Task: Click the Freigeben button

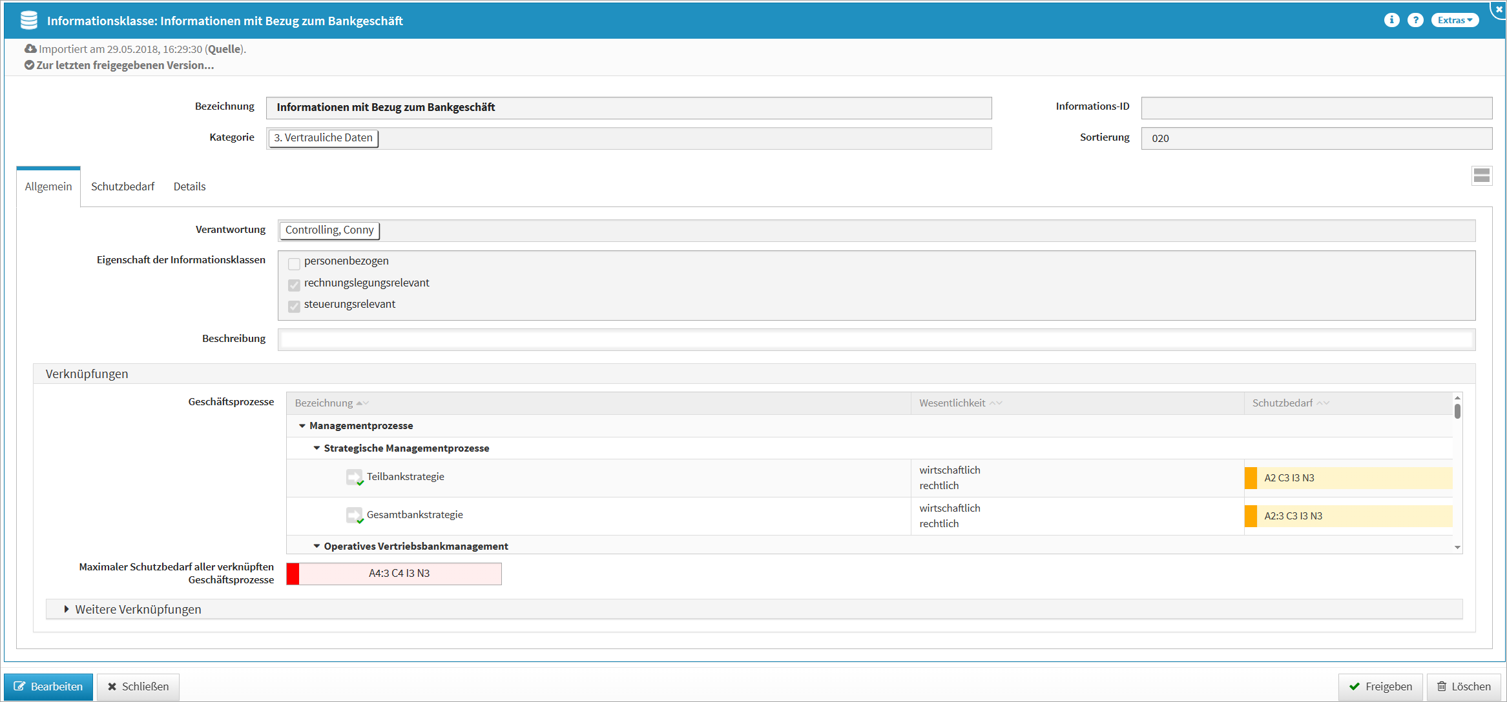Action: [x=1380, y=687]
